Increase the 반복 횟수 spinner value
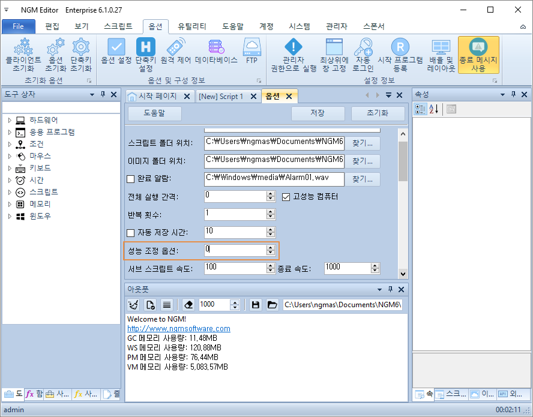This screenshot has width=533, height=417. 271,211
